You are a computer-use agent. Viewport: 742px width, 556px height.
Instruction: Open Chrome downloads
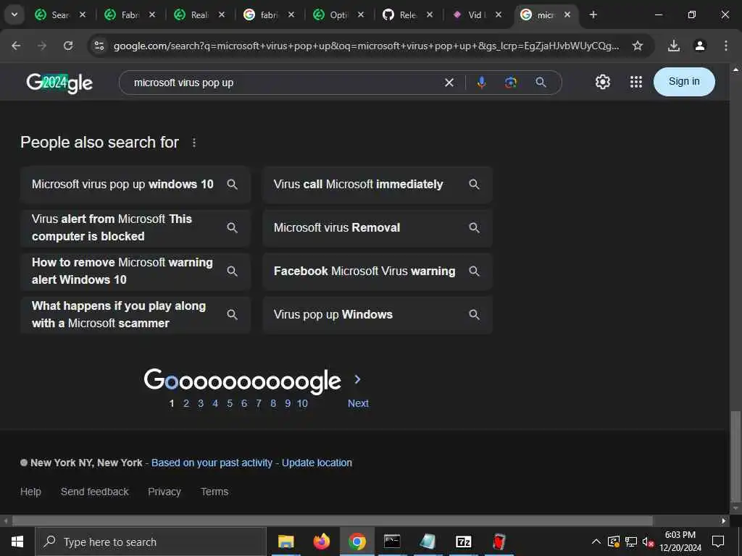(674, 46)
